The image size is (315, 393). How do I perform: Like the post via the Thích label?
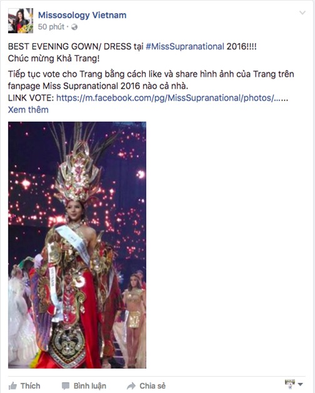click(31, 386)
